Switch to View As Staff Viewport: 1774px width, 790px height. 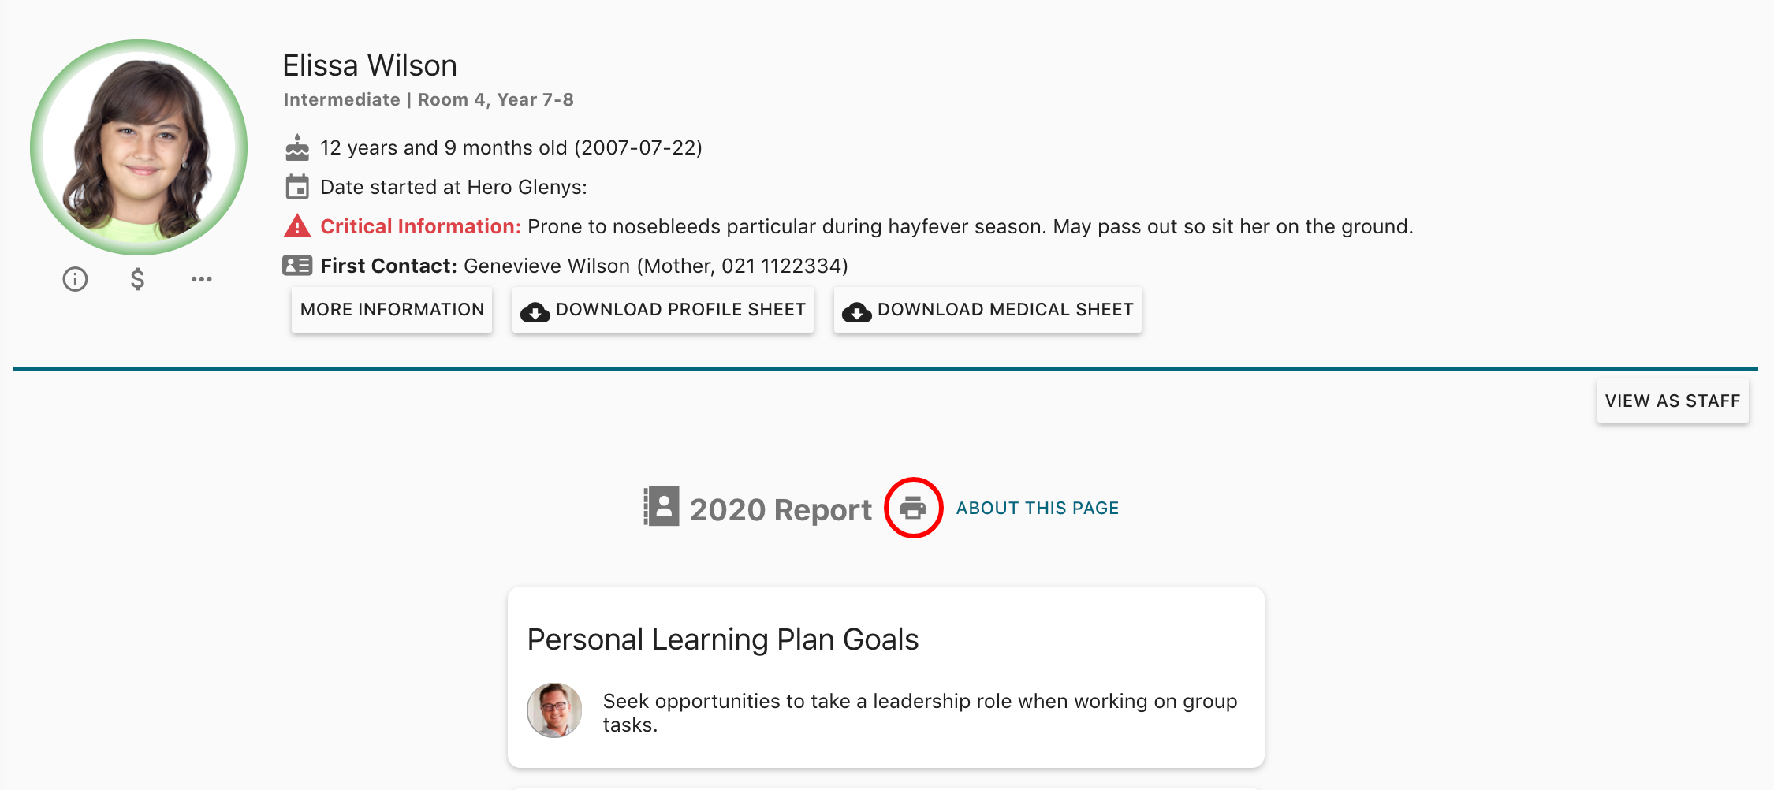[x=1672, y=401]
